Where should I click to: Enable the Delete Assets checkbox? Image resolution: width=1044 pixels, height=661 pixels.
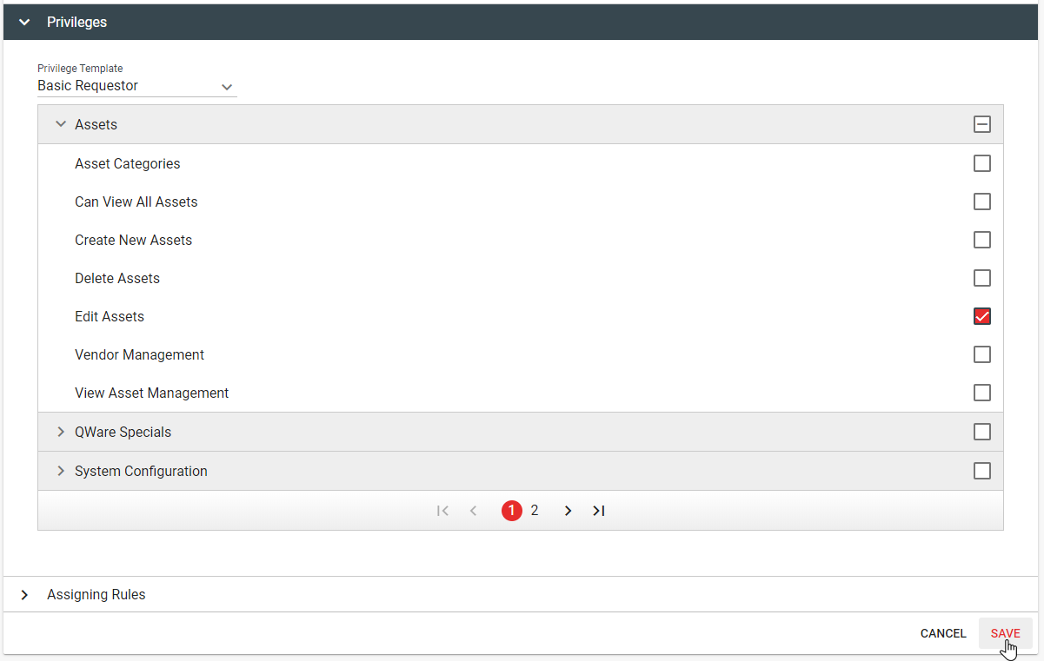tap(982, 278)
